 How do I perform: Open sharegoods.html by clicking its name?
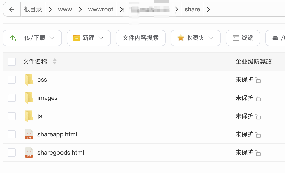tap(60, 153)
